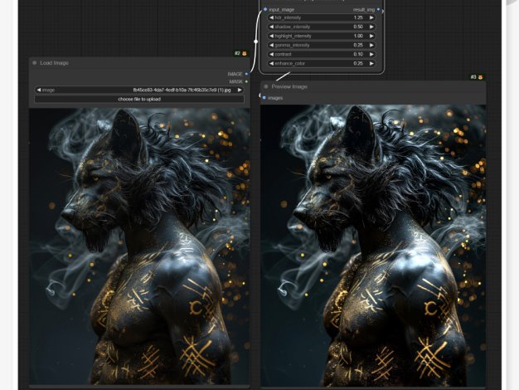
Task: Increase shadow_intensity with its right arrow
Action: click(x=371, y=27)
